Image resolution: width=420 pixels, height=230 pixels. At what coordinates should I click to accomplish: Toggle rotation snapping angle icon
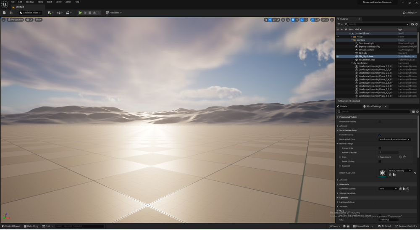(x=302, y=20)
